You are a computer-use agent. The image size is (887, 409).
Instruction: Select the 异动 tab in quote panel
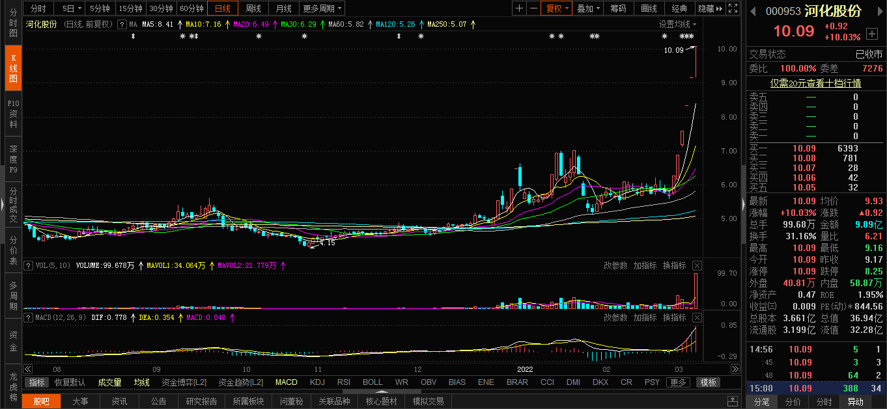pyautogui.click(x=854, y=402)
